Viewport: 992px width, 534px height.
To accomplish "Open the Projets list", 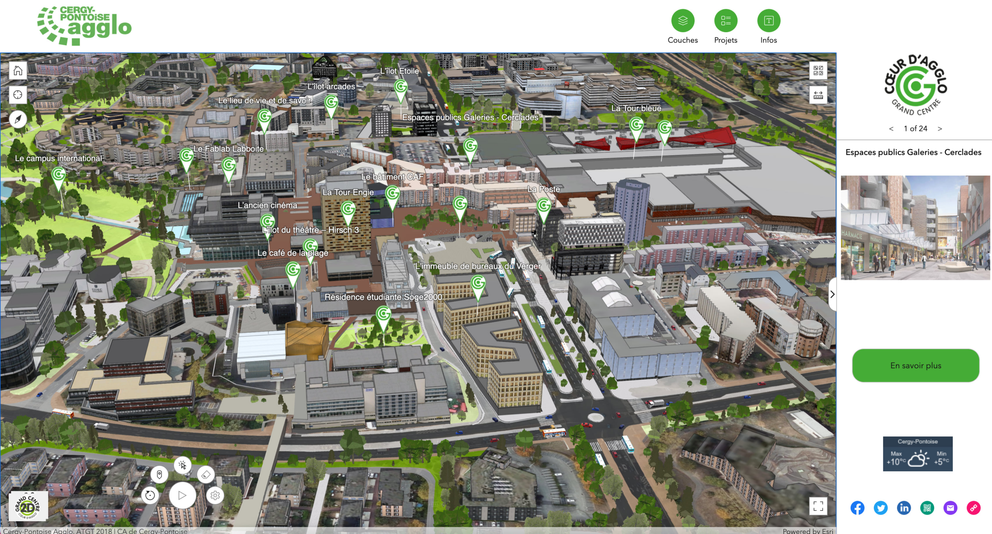I will (725, 21).
